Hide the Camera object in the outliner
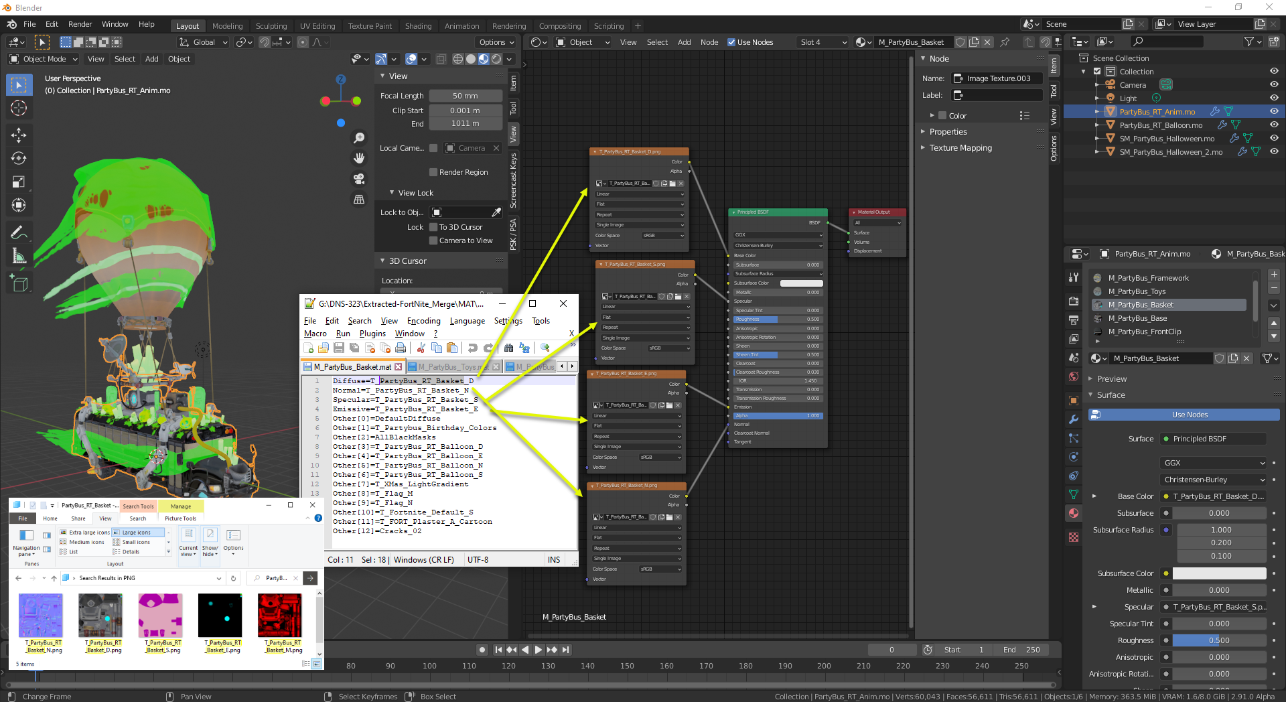This screenshot has width=1286, height=702. point(1274,85)
